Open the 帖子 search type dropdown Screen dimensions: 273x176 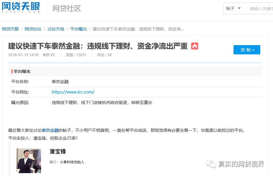point(233,8)
